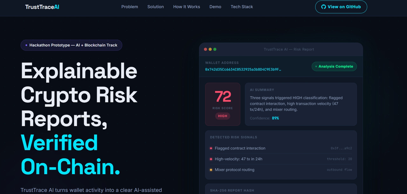Open the Problem nav link
This screenshot has width=407, height=194.
(130, 7)
